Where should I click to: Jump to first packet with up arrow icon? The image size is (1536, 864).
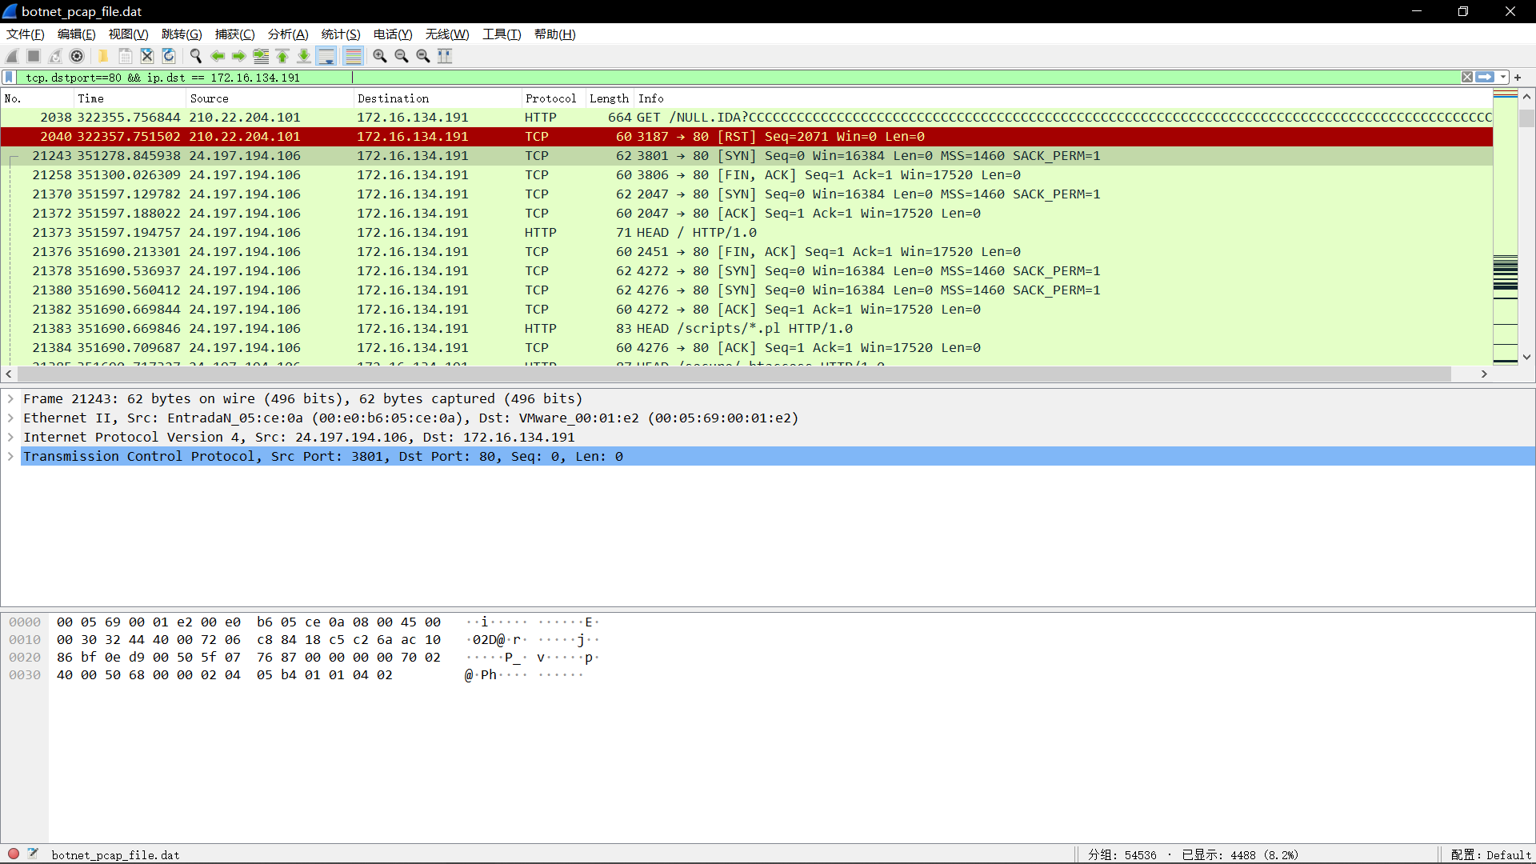282,56
